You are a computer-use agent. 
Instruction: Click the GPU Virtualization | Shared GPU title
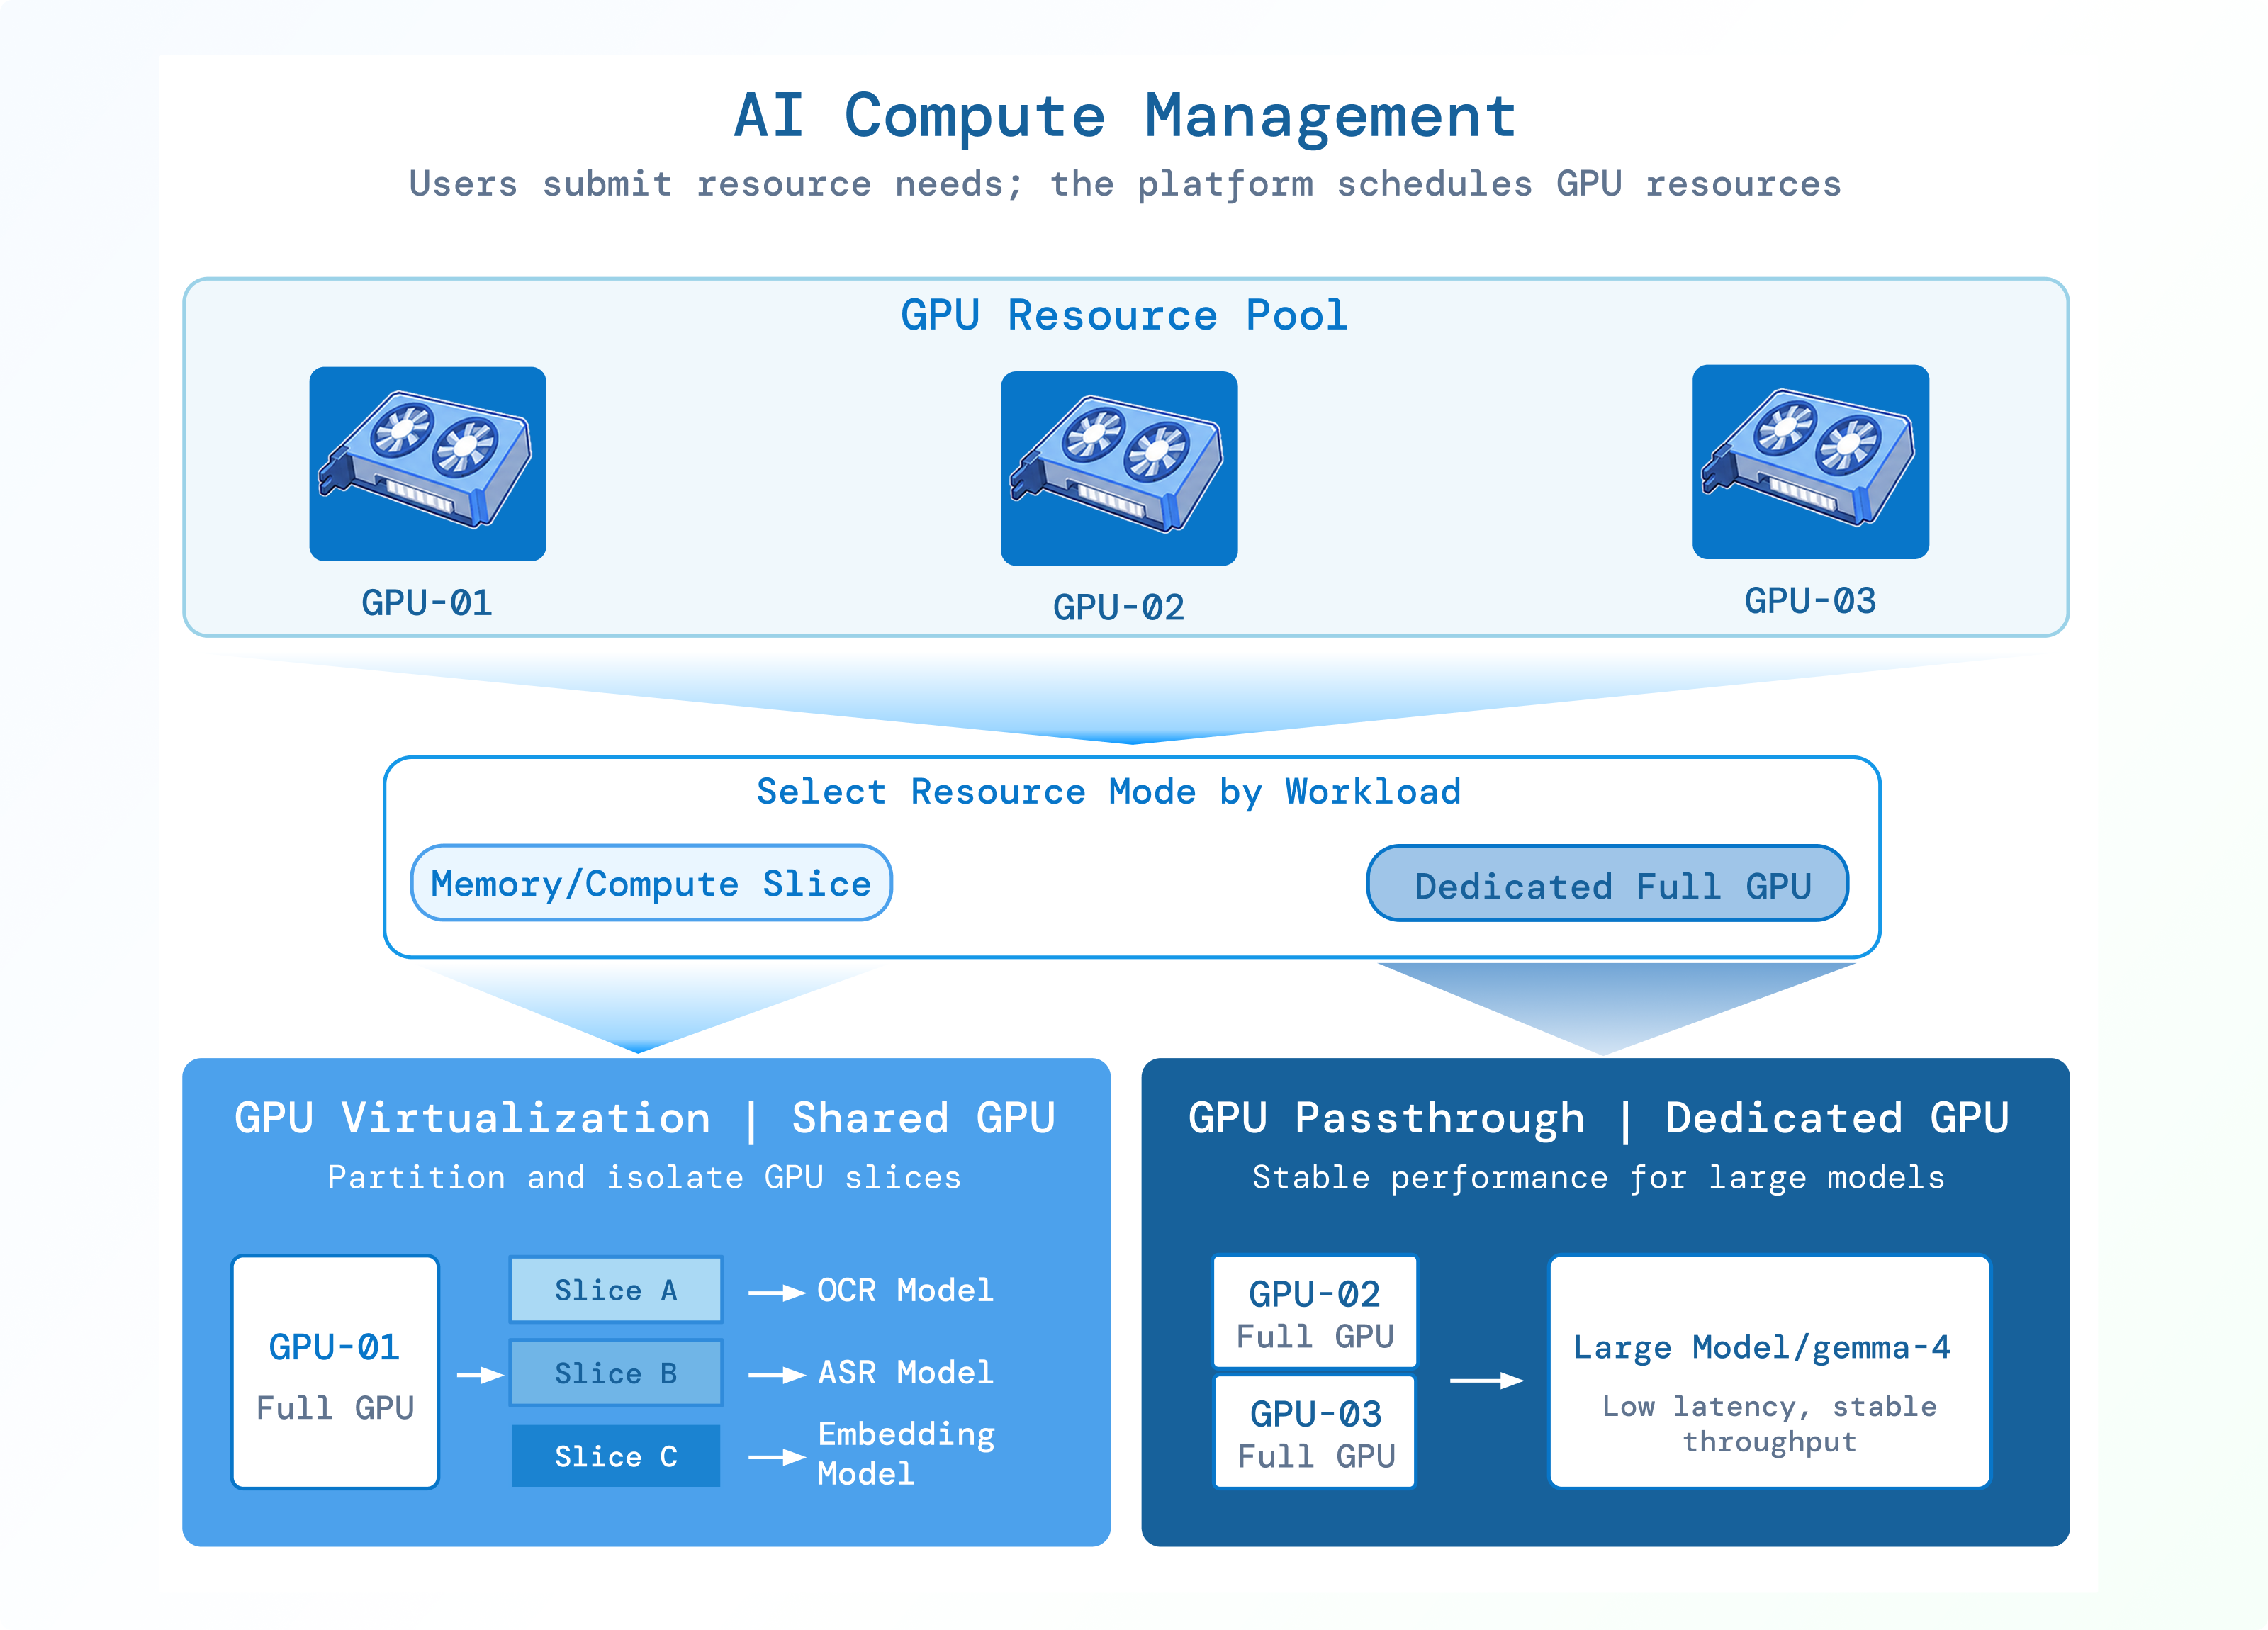(x=645, y=1118)
